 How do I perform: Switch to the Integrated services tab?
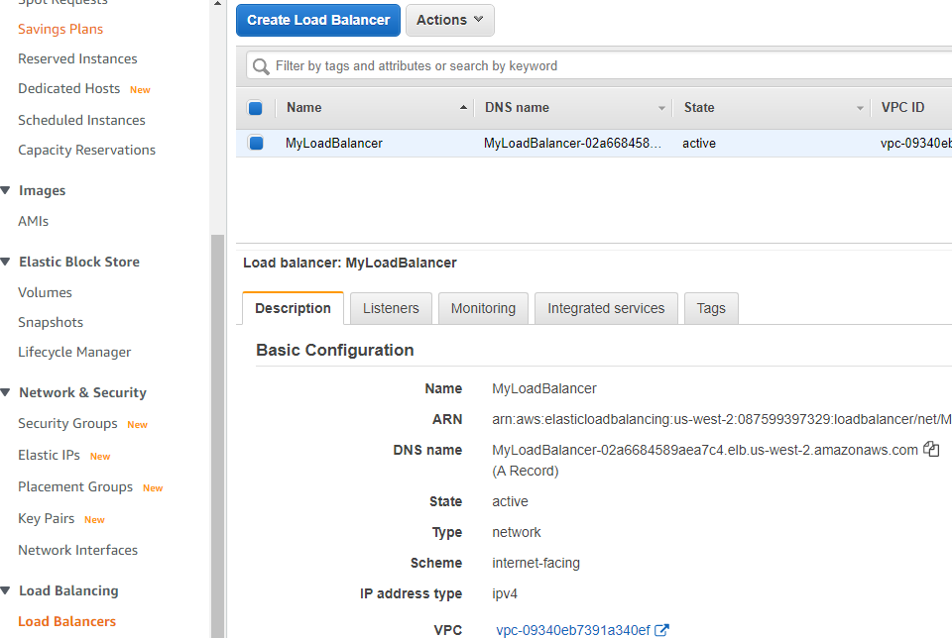tap(606, 308)
